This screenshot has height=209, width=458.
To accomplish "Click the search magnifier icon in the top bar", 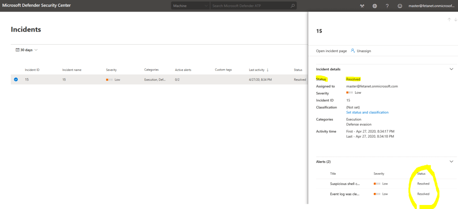I will [x=293, y=6].
